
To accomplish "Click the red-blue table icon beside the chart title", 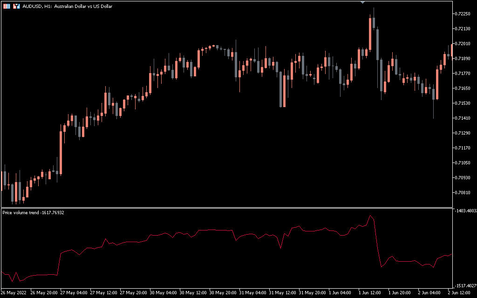I will 7,6.
